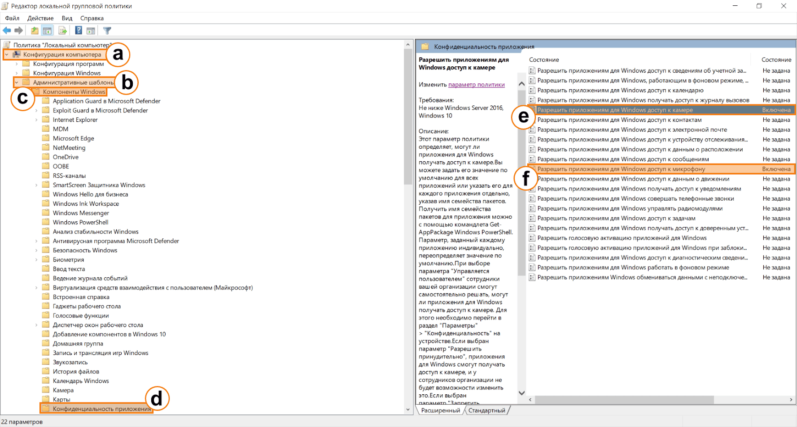
Task: Open the Help toolbar icon
Action: (x=79, y=30)
